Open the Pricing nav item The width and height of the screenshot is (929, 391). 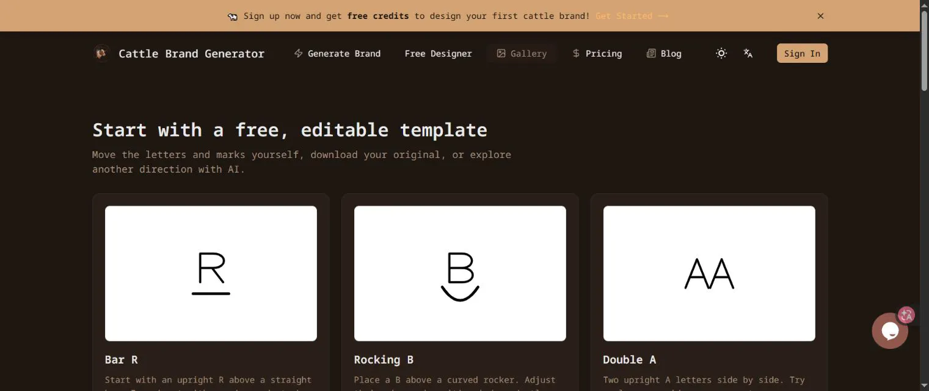tap(597, 54)
